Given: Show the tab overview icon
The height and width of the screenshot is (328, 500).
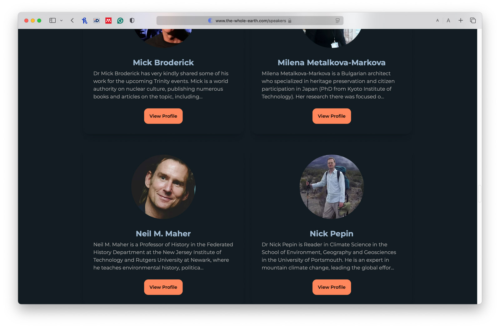Looking at the screenshot, I should tap(473, 21).
